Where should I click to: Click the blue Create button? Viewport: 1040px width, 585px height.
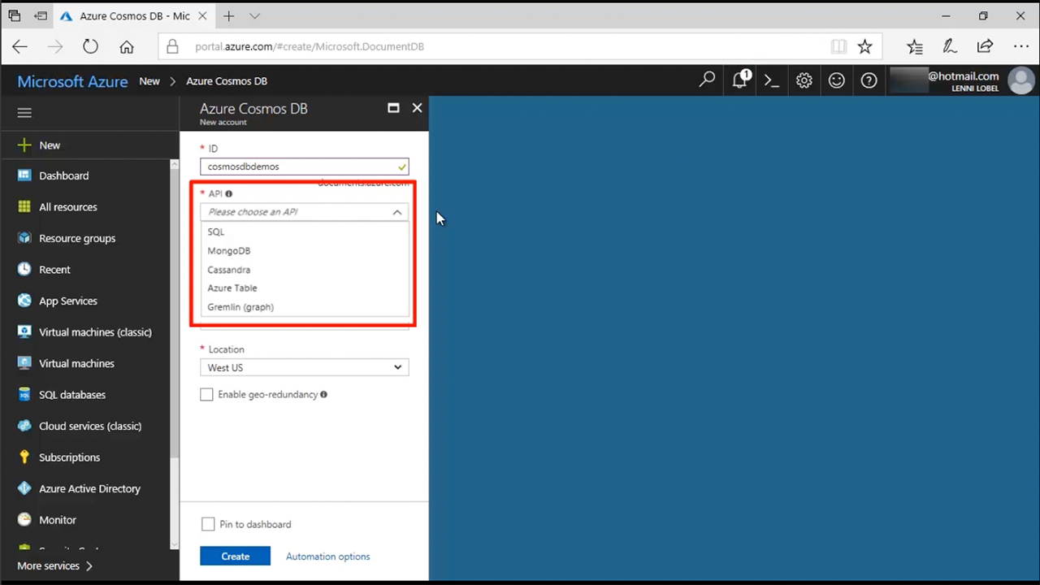point(235,557)
